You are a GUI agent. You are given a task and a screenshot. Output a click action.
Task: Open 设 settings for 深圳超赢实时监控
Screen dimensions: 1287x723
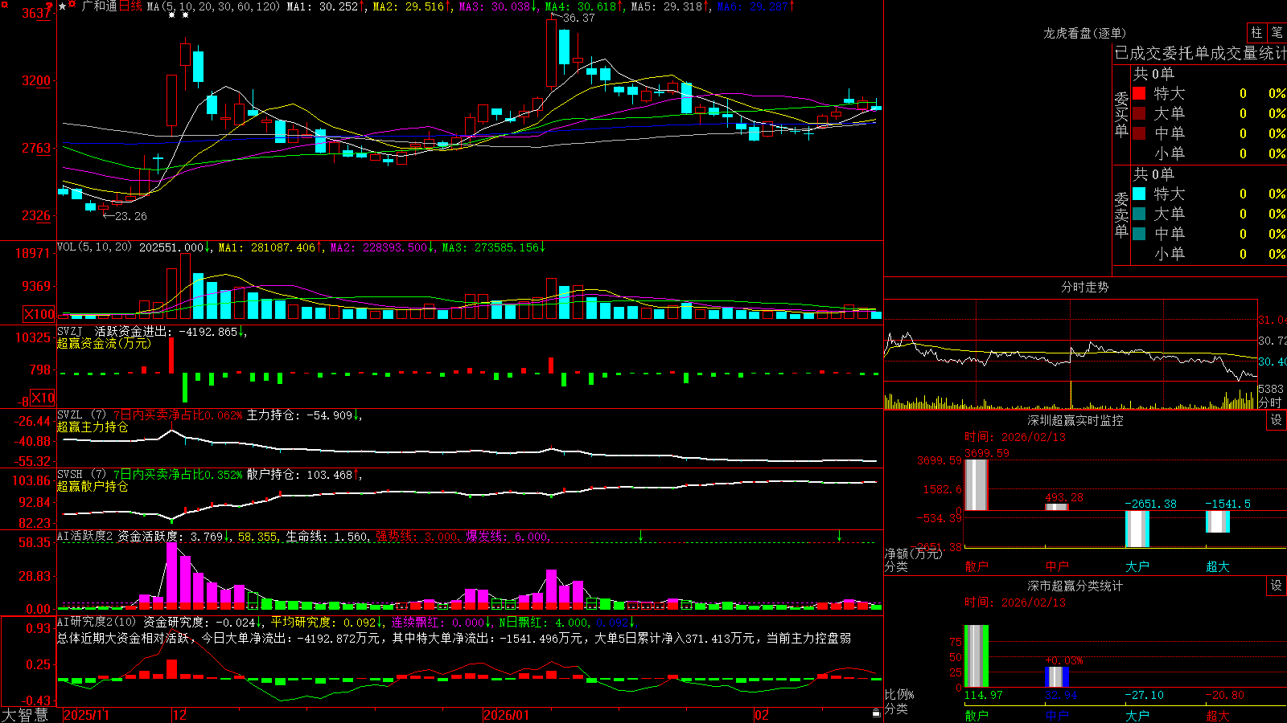(x=1277, y=420)
